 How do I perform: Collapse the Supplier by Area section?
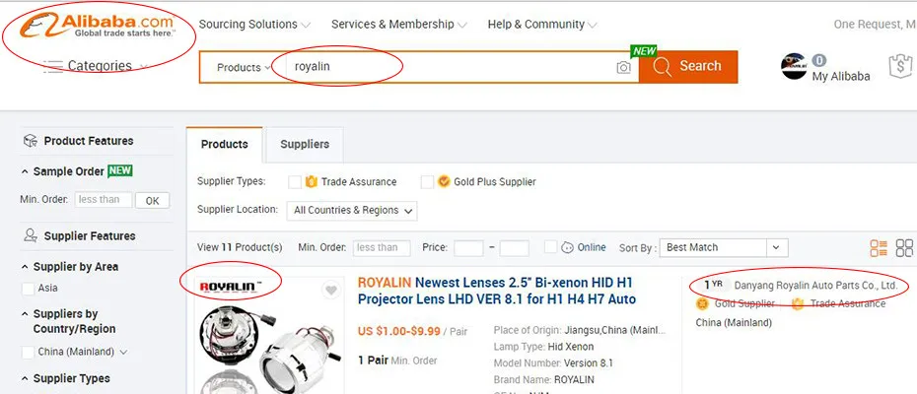26,267
